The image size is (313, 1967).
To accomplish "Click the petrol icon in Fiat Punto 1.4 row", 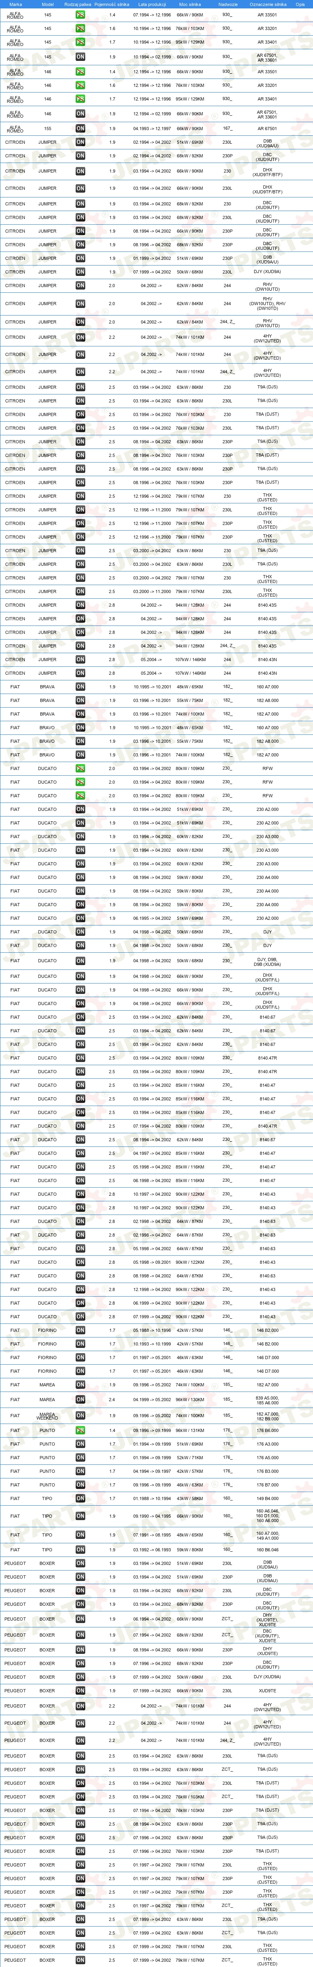I will tap(80, 1430).
